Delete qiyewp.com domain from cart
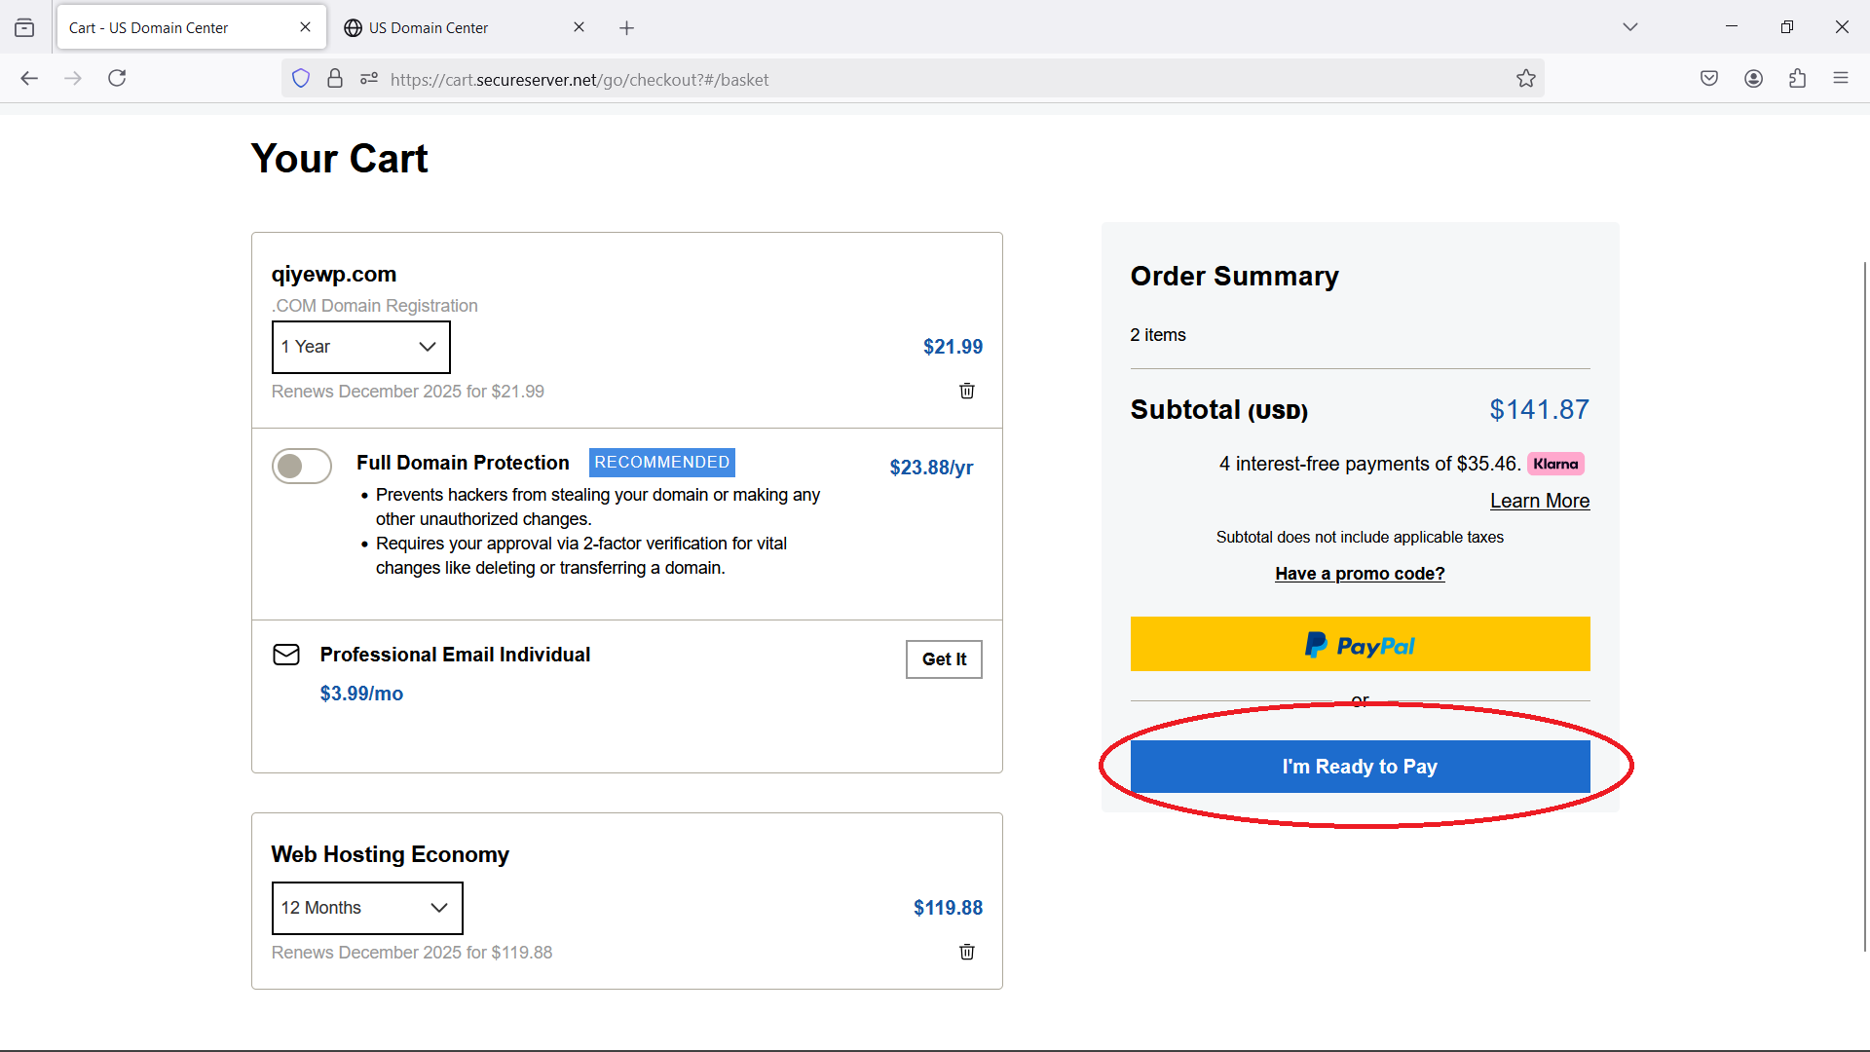1870x1052 pixels. click(x=966, y=391)
